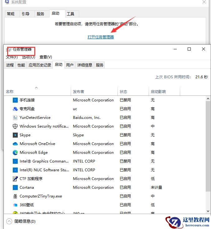
Task: Click the scrollbar down arrow in startup list
Action: pos(208,211)
